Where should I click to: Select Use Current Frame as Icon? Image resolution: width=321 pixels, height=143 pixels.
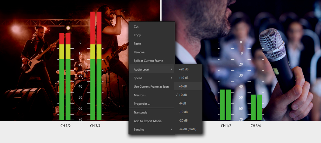pos(151,86)
